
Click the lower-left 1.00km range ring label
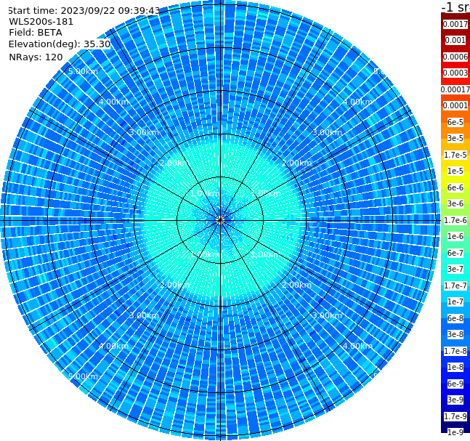206,254
